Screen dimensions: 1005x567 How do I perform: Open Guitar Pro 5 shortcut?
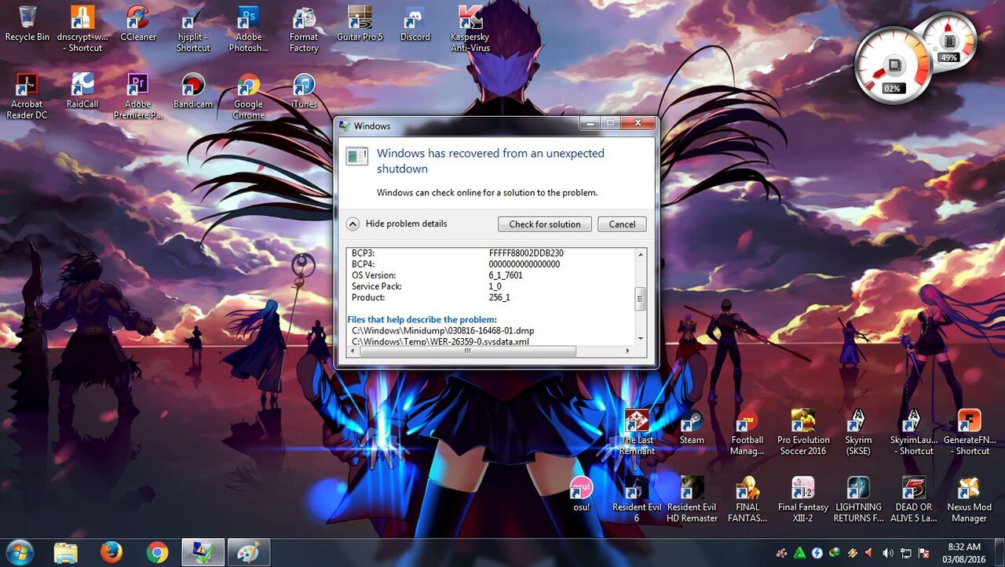(x=360, y=24)
